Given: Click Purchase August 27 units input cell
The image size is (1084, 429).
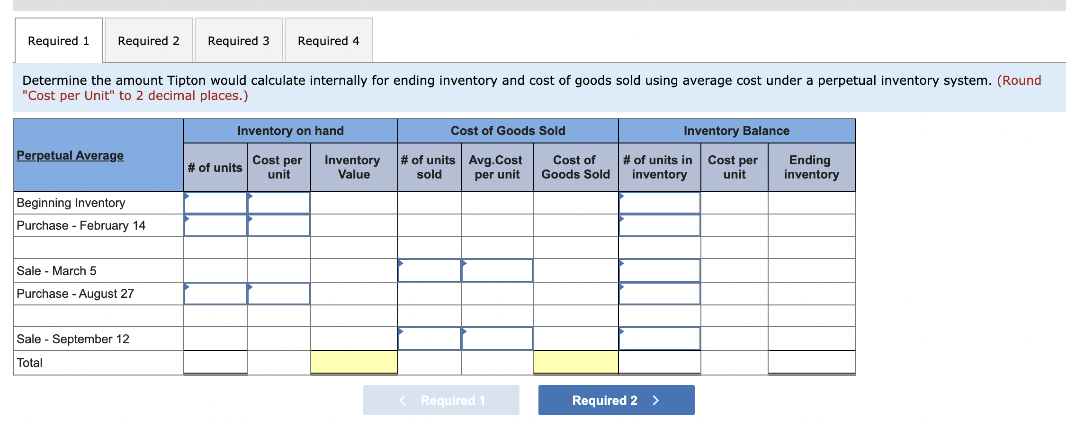Looking at the screenshot, I should (x=215, y=293).
